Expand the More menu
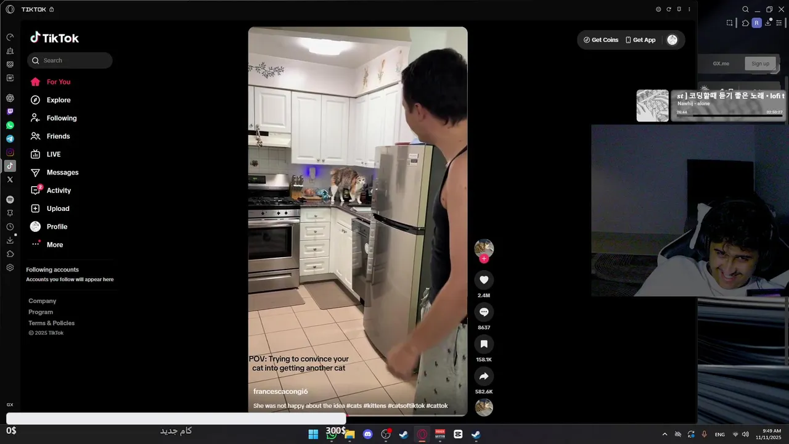The image size is (789, 444). (x=55, y=245)
